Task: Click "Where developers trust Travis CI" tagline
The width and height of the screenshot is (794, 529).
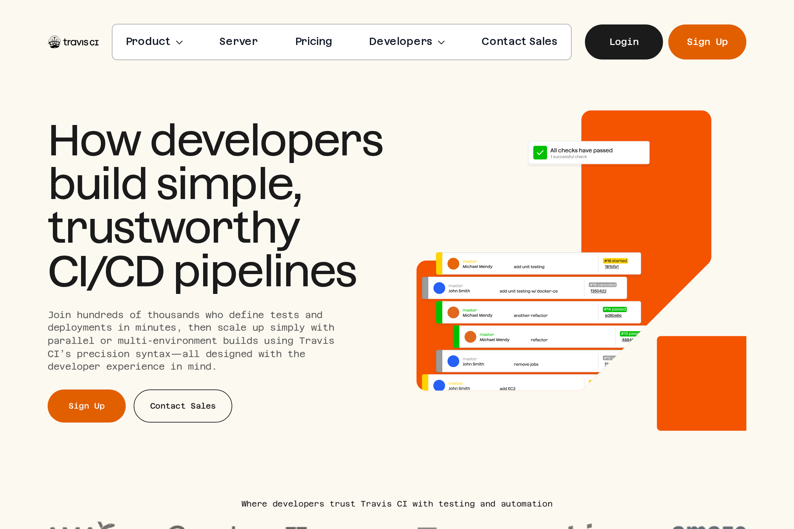Action: coord(397,504)
